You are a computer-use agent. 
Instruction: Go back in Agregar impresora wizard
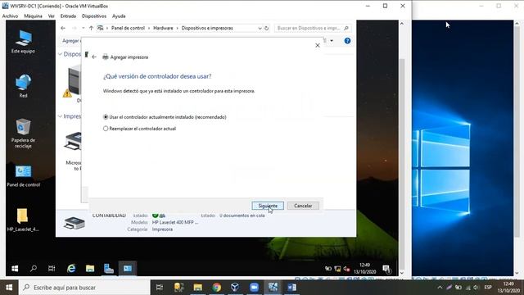click(94, 57)
